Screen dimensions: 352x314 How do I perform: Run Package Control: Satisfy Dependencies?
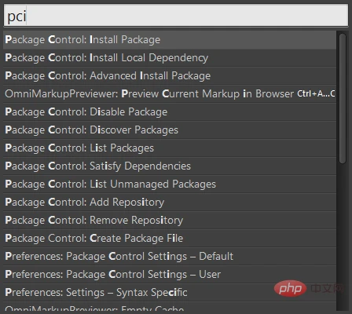coord(170,166)
